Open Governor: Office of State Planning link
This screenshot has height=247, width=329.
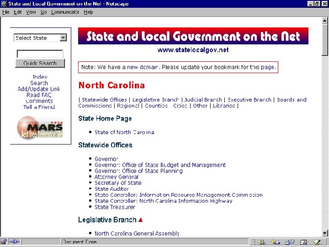138,171
